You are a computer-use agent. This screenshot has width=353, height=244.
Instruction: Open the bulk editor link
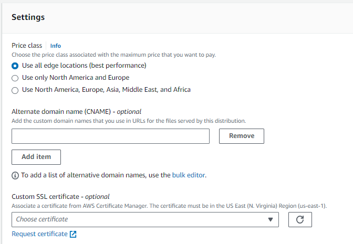coord(189,175)
